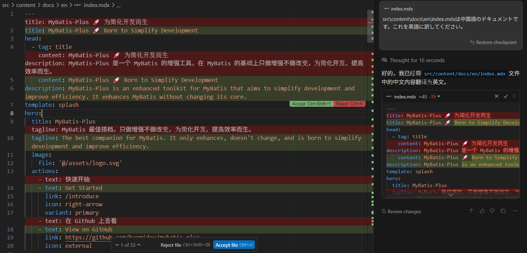527x253 pixels.
Task: Select the index.mdx chip in the chat header
Action: pyautogui.click(x=398, y=8)
